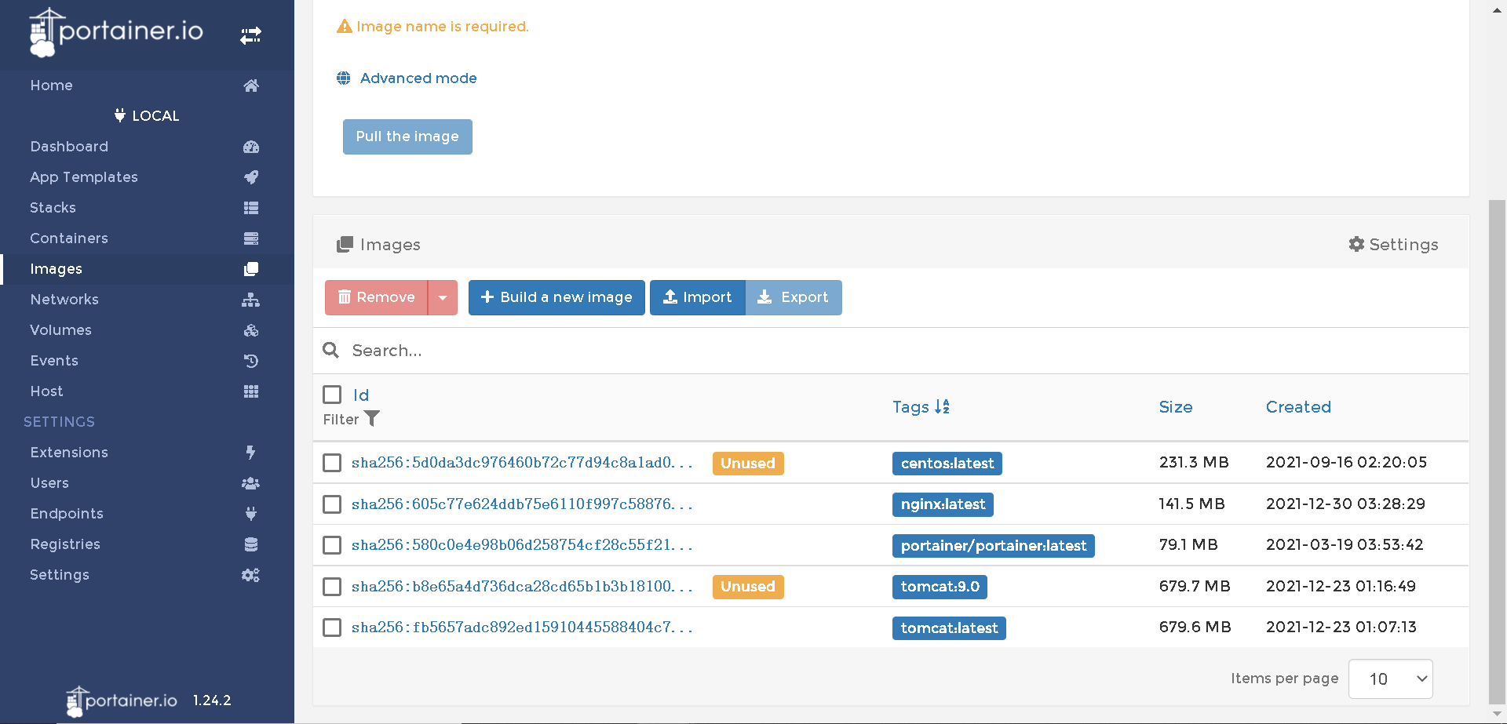This screenshot has height=724, width=1507.
Task: Sort the table by Size column
Action: 1176,407
